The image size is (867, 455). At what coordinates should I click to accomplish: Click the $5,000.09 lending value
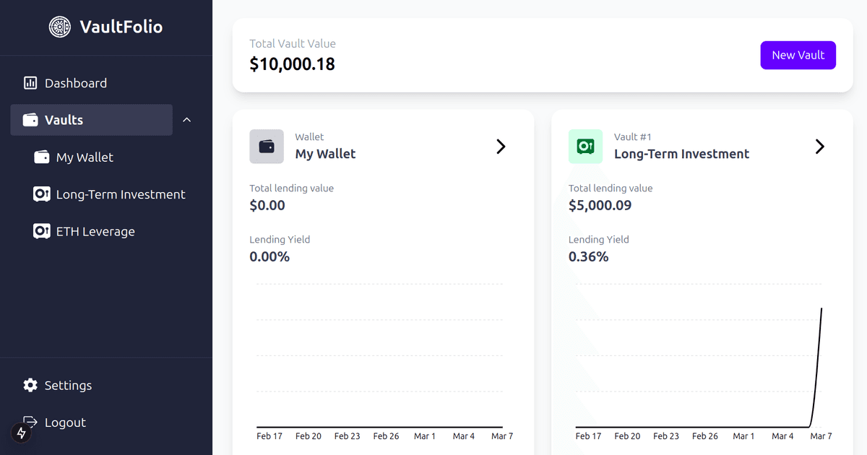[600, 205]
